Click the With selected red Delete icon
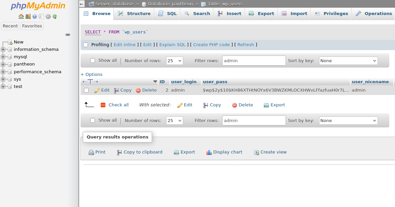The height and width of the screenshot is (207, 395). [235, 105]
